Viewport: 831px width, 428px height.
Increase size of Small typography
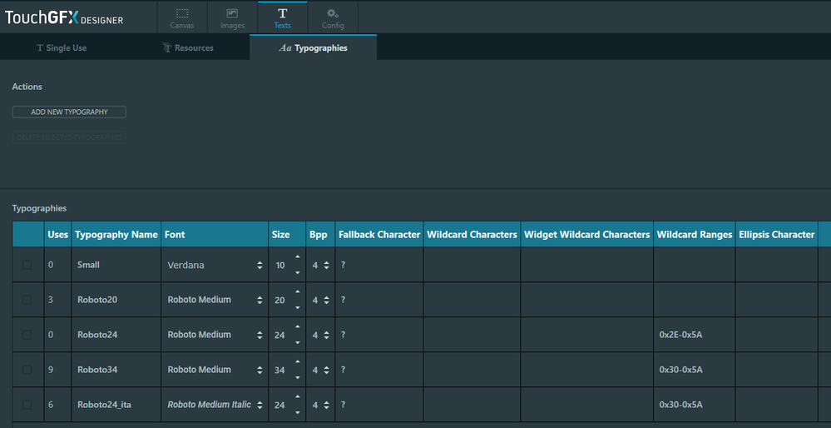(x=297, y=257)
